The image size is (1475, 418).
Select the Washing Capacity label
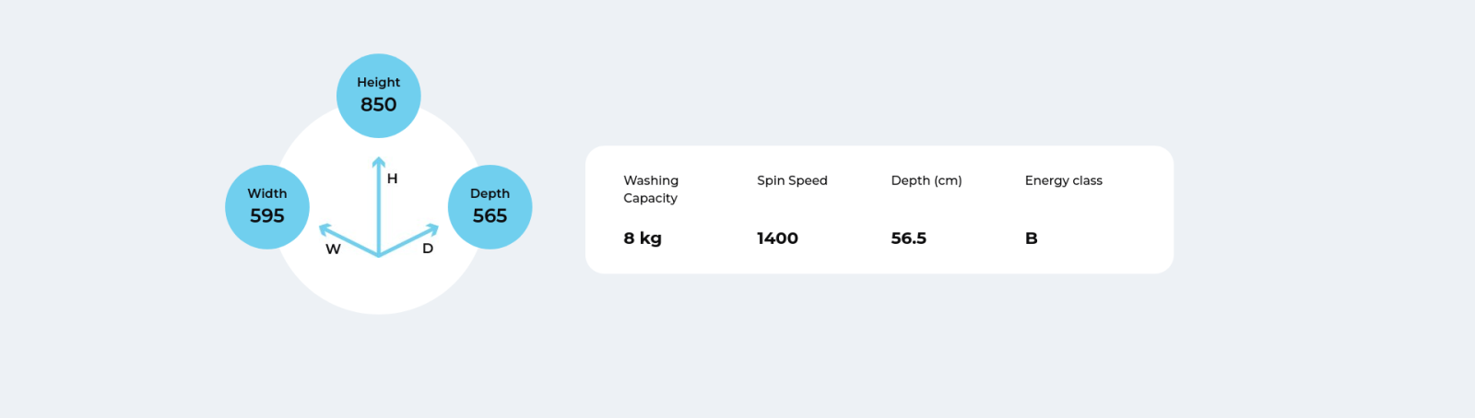(651, 189)
